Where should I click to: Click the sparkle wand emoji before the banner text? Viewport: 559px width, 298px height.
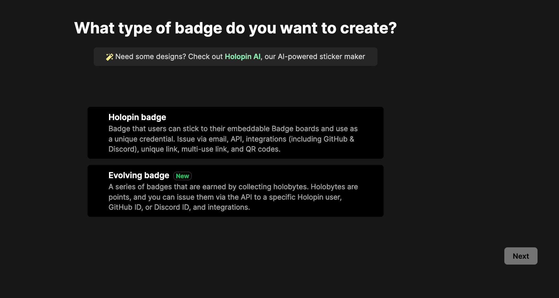click(109, 56)
